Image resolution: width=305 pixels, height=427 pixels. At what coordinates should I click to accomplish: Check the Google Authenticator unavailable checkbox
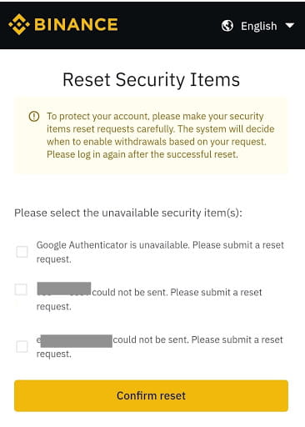22,252
